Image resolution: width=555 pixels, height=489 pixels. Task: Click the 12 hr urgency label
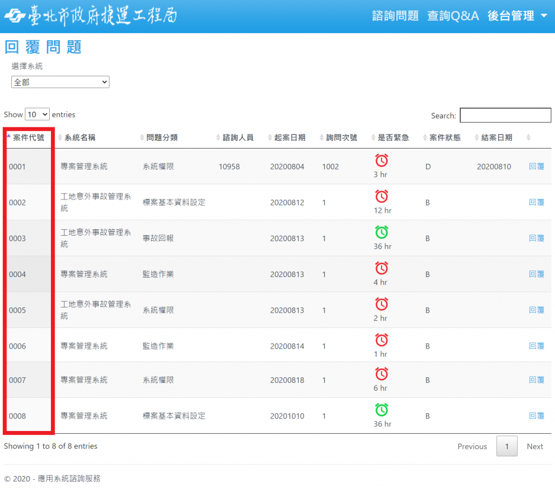pos(382,210)
